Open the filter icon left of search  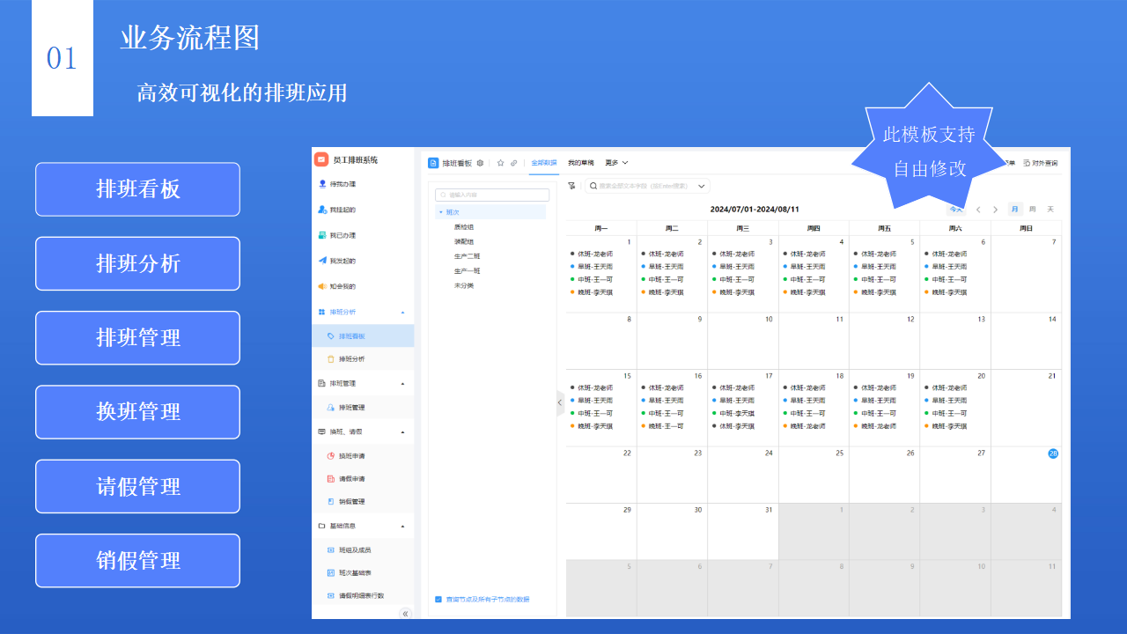pyautogui.click(x=571, y=186)
